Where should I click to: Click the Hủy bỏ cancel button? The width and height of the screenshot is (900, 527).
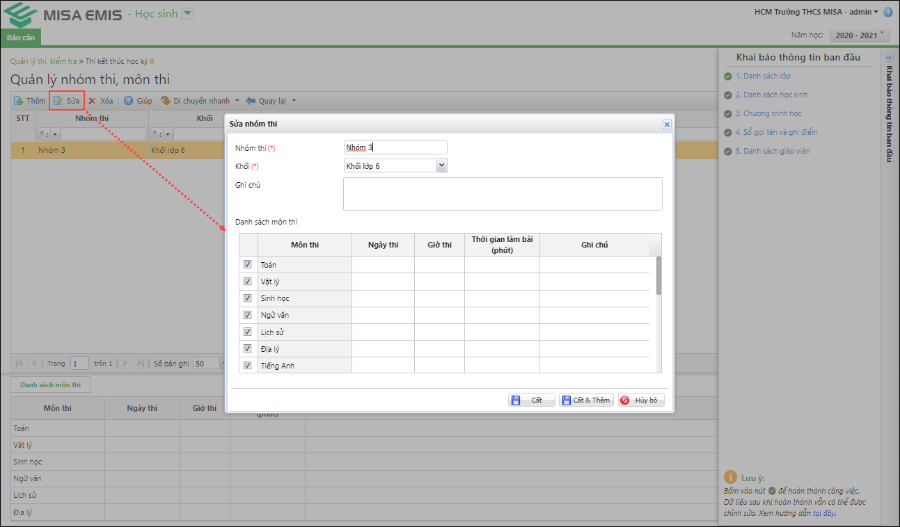coord(640,400)
